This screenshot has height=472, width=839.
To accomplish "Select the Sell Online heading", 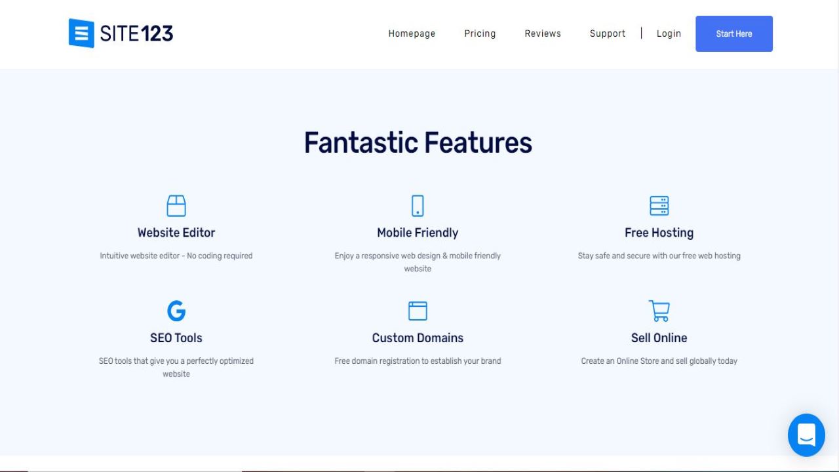I will point(659,338).
